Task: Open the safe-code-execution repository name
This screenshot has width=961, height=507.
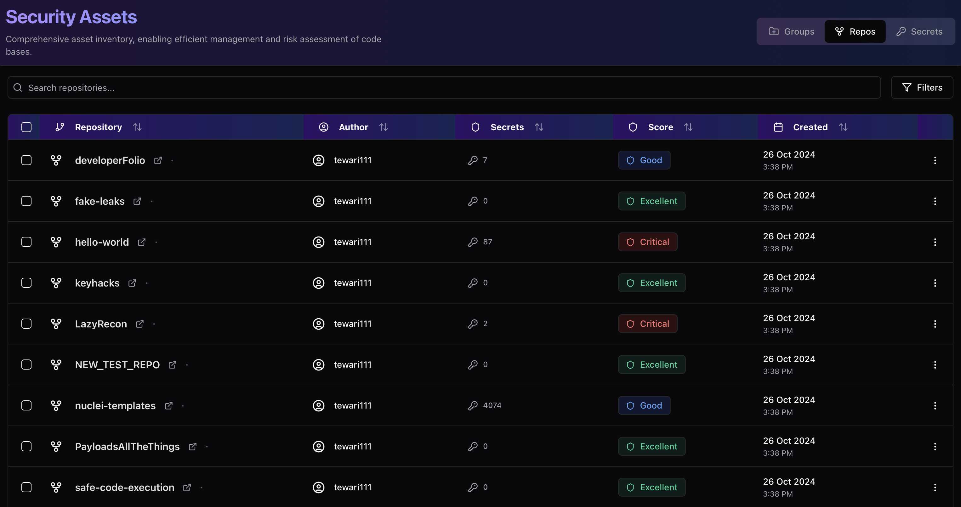Action: pyautogui.click(x=125, y=487)
